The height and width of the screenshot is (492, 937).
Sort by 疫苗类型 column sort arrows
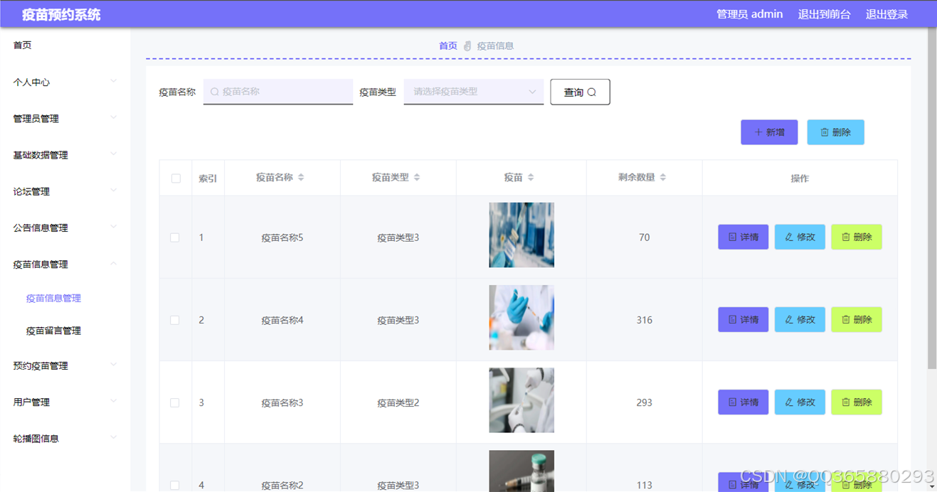click(x=417, y=178)
